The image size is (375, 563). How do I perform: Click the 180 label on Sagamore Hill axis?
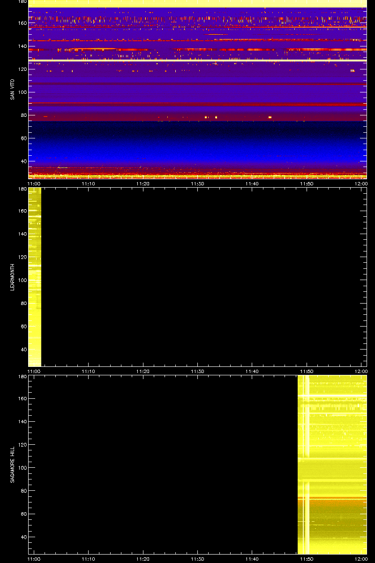click(22, 377)
